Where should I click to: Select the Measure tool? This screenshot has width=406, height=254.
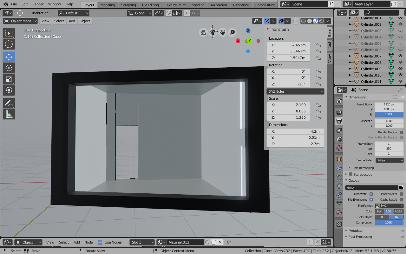pos(9,114)
